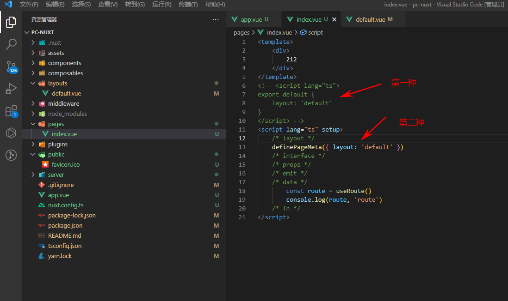Open the 选择(S) menu
This screenshot has height=301, width=508.
(81, 4)
